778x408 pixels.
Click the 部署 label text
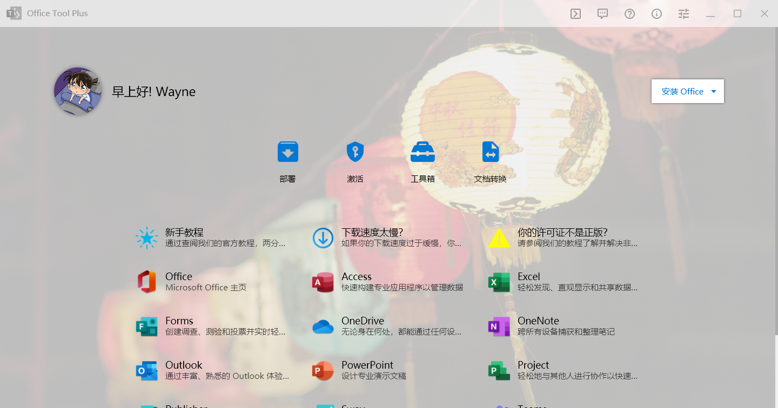(x=288, y=179)
